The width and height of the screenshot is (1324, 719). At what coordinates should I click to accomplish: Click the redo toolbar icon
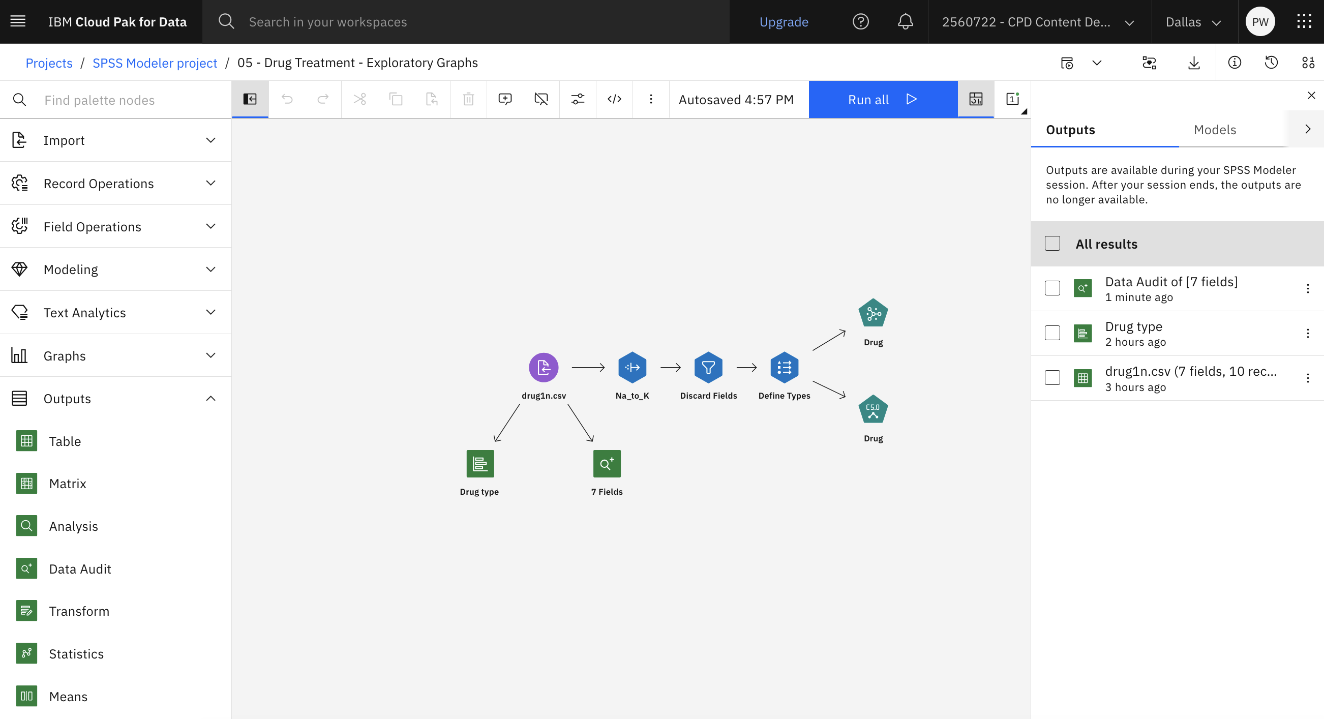323,99
